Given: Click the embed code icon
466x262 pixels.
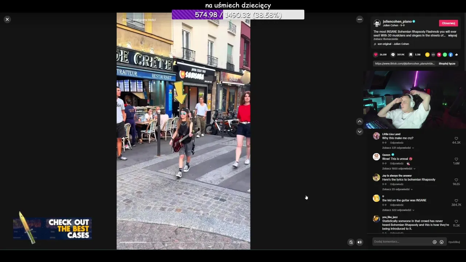Looking at the screenshot, I should coord(433,55).
